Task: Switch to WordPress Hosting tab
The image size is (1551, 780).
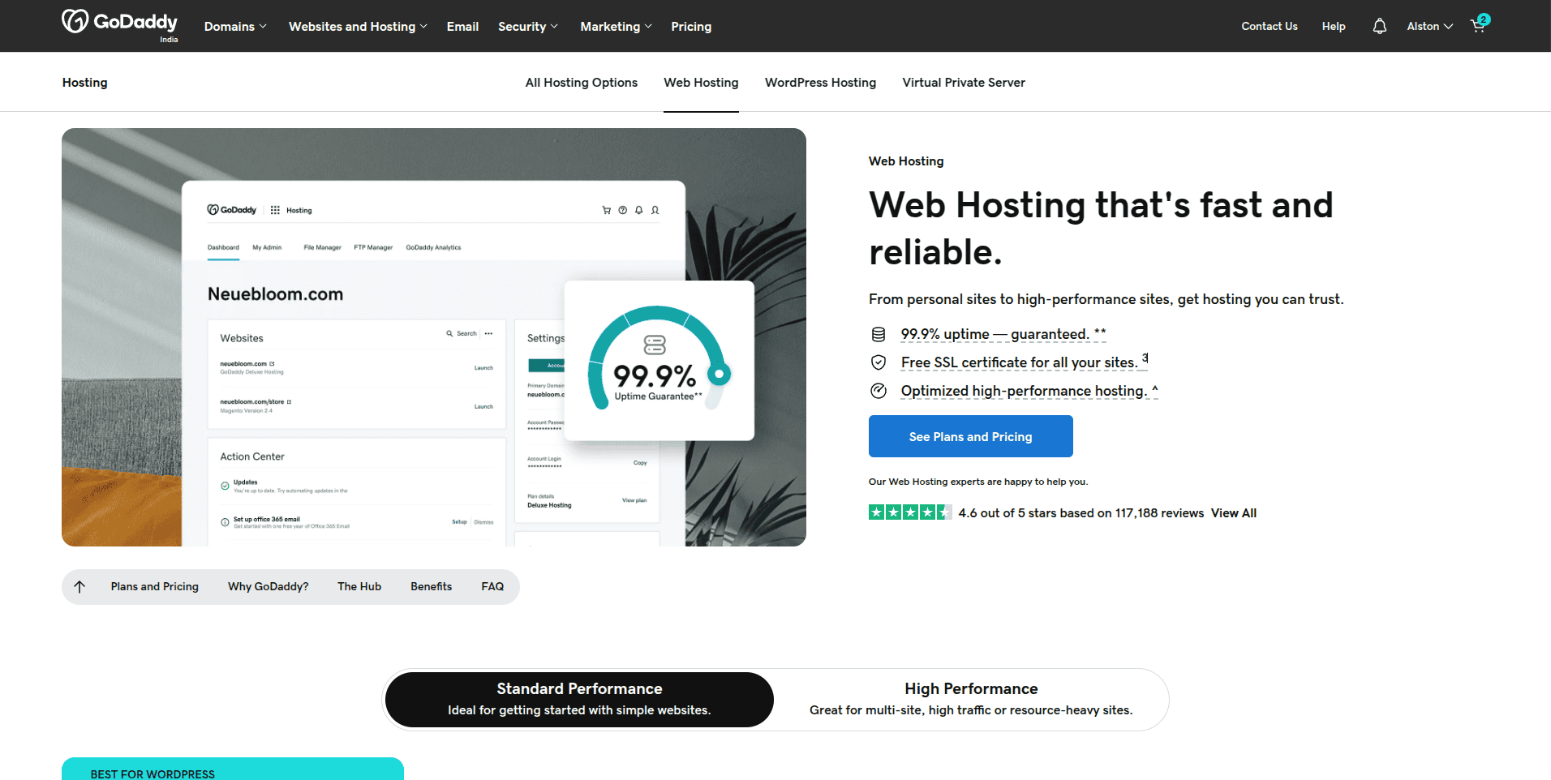Action: pos(820,83)
